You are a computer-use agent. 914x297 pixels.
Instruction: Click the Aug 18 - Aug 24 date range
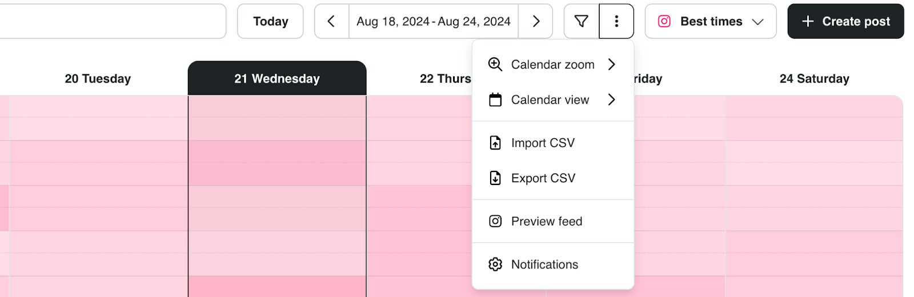[434, 21]
